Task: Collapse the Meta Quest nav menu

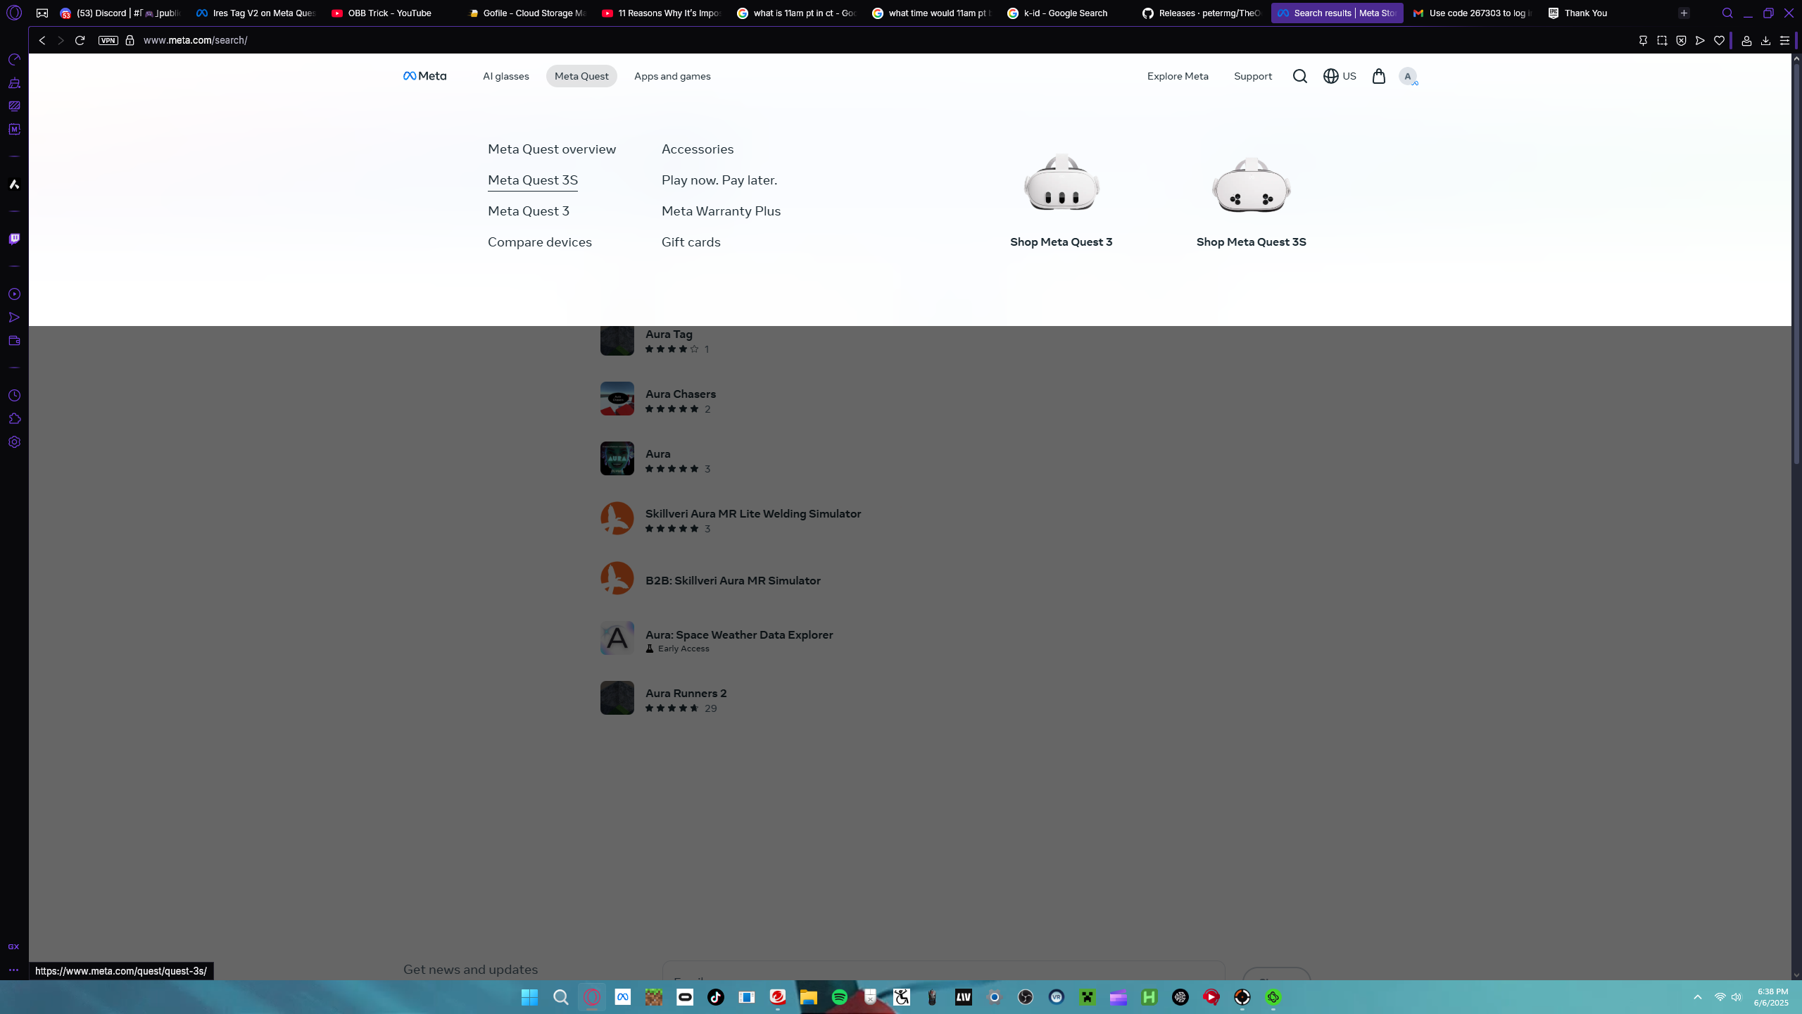Action: pos(581,76)
